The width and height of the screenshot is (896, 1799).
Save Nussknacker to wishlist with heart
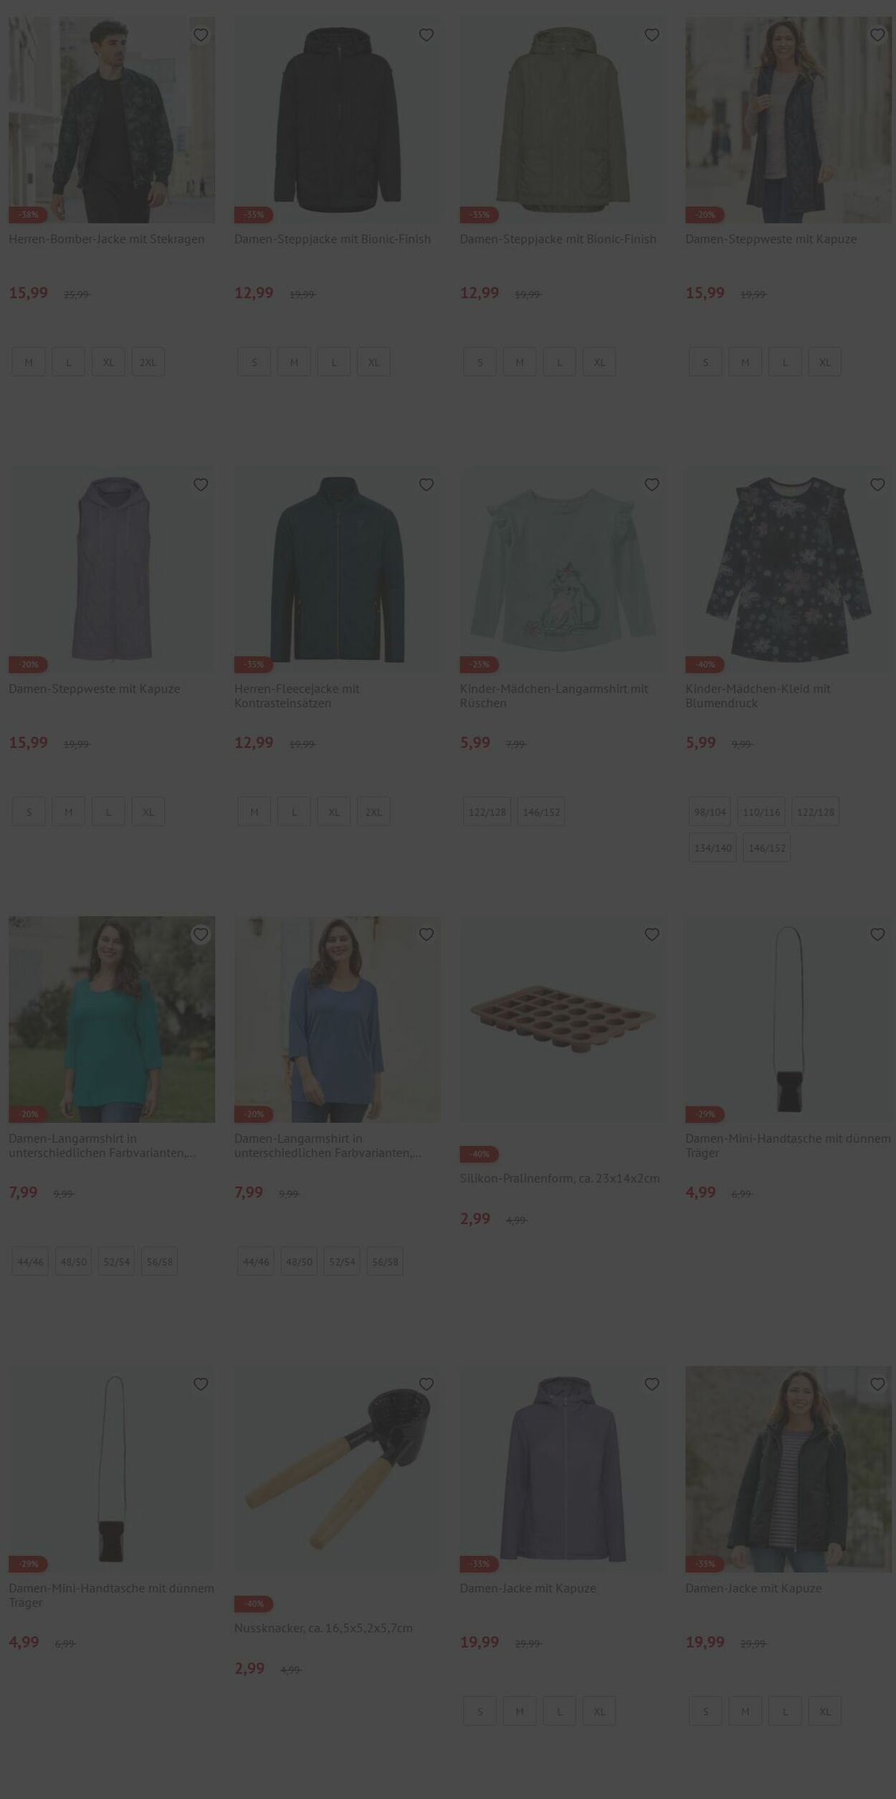(426, 1384)
